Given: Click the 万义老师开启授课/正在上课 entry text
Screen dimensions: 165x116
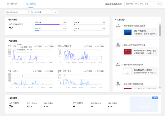Looking at the screenshot, I should (134, 45).
